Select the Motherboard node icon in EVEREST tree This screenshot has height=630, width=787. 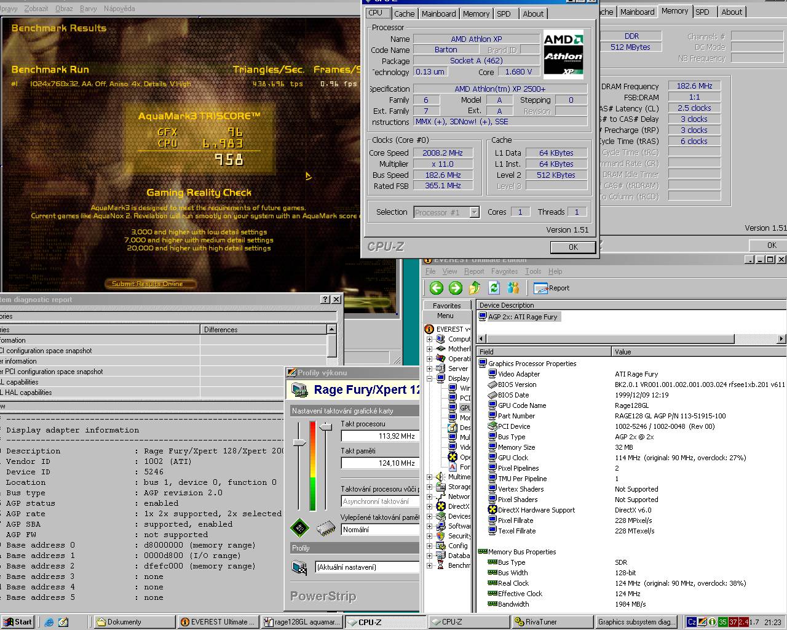click(x=440, y=349)
